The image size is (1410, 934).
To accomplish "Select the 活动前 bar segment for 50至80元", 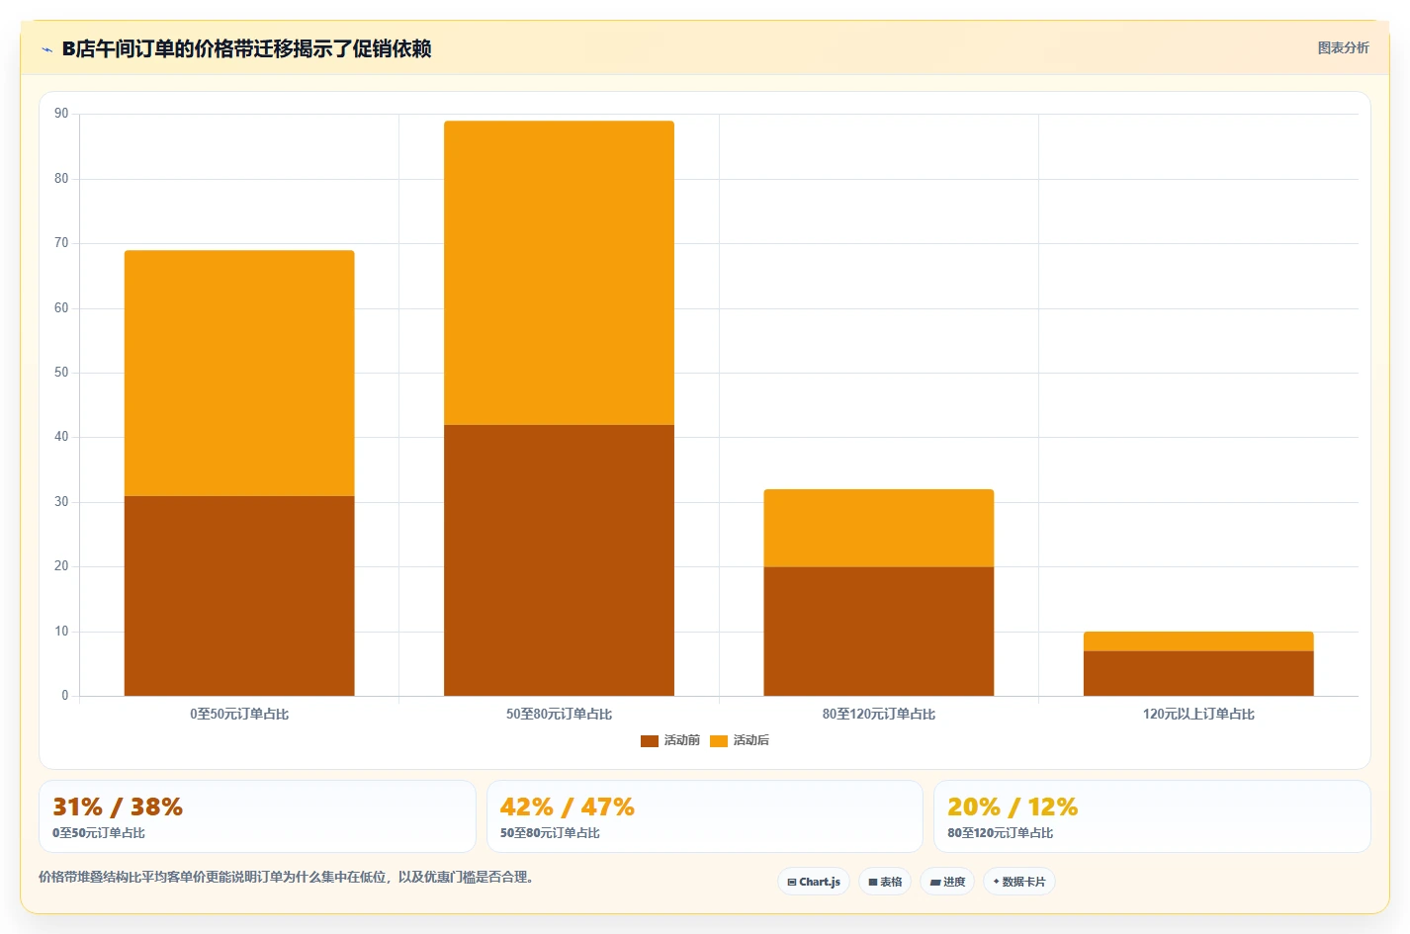I will coord(559,560).
